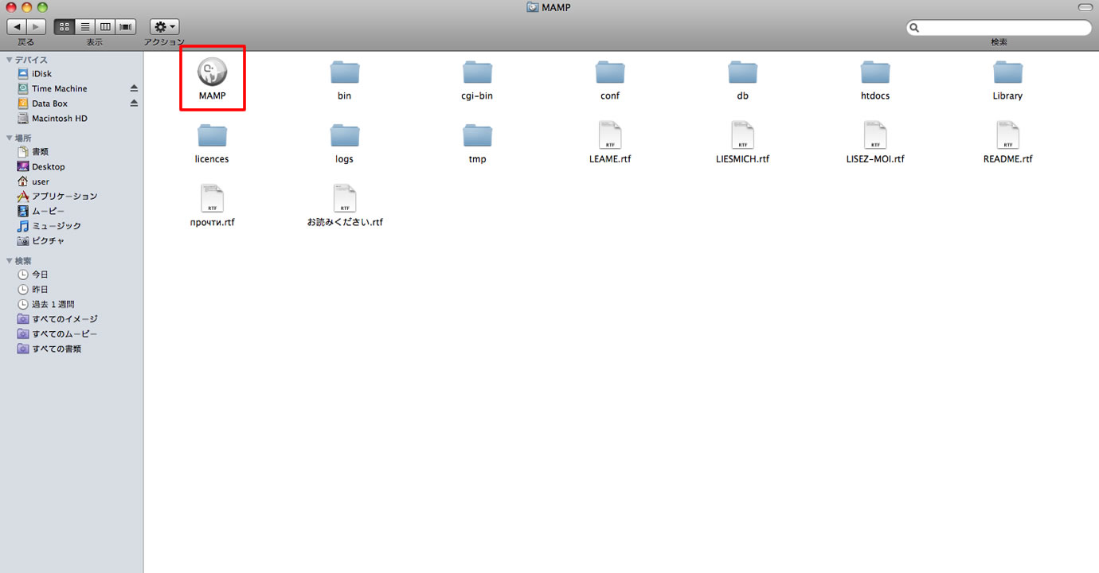Select the conf folder icon
Viewport: 1099px width, 573px height.
pos(610,73)
